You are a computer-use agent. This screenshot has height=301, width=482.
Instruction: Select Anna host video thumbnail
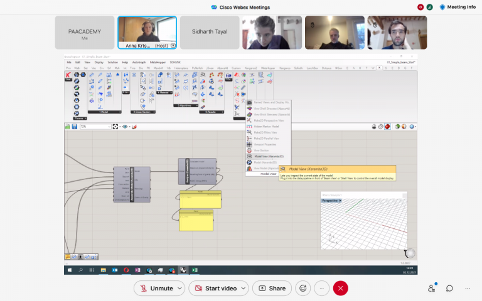tap(147, 32)
